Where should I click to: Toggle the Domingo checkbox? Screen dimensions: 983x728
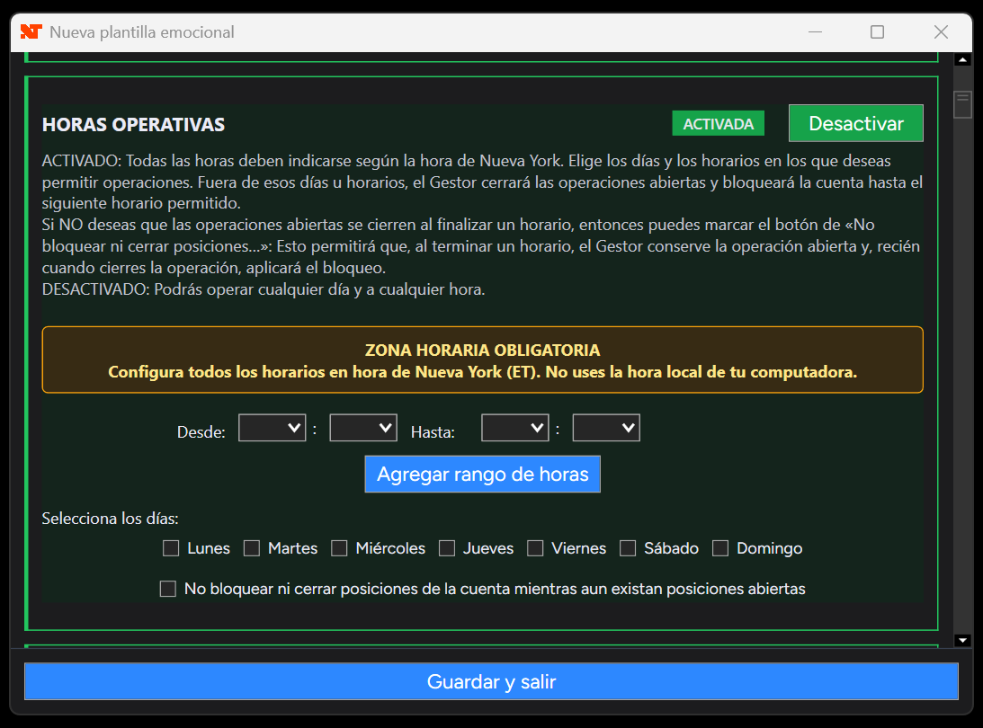pos(720,548)
